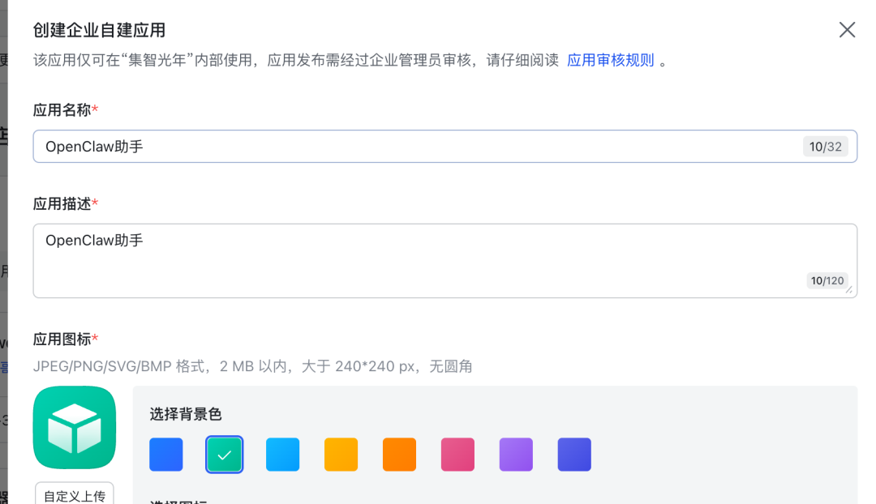Select the indigo background color swatch
This screenshot has width=876, height=504.
click(574, 455)
